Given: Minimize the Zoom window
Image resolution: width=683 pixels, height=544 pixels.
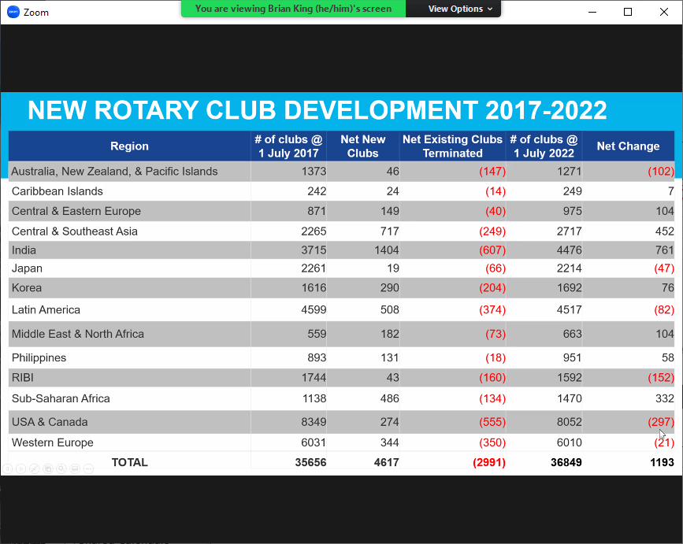Looking at the screenshot, I should [593, 12].
